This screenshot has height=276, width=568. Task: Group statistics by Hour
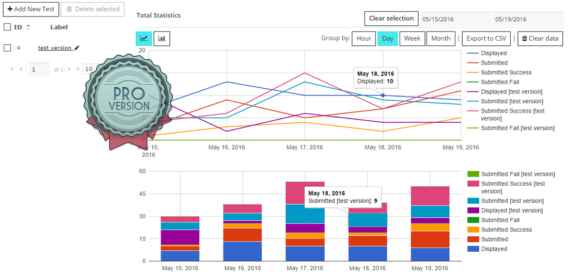point(364,39)
